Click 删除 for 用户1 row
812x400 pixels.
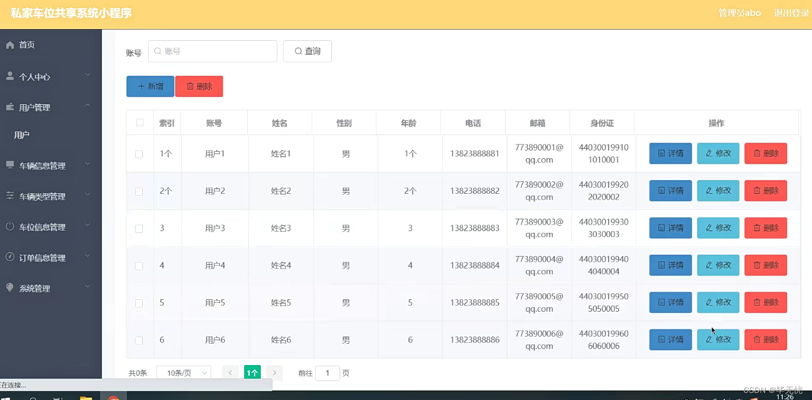(766, 153)
